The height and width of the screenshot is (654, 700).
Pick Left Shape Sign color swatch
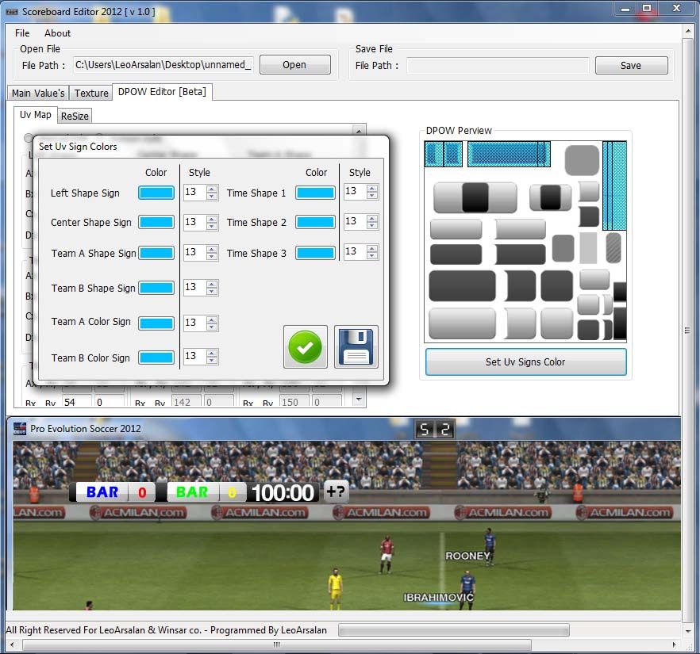click(156, 193)
